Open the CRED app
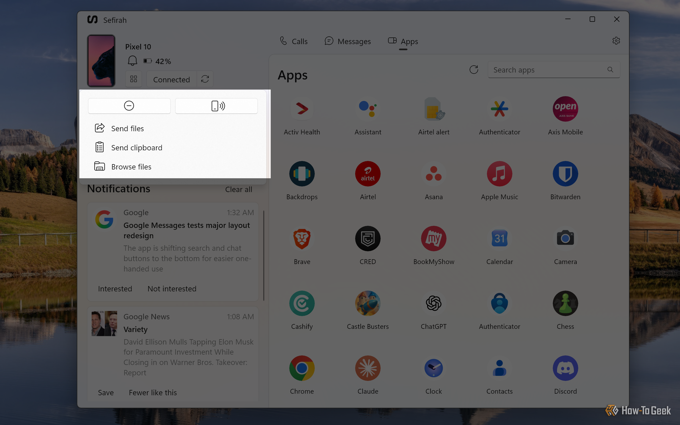This screenshot has width=680, height=425. (368, 246)
